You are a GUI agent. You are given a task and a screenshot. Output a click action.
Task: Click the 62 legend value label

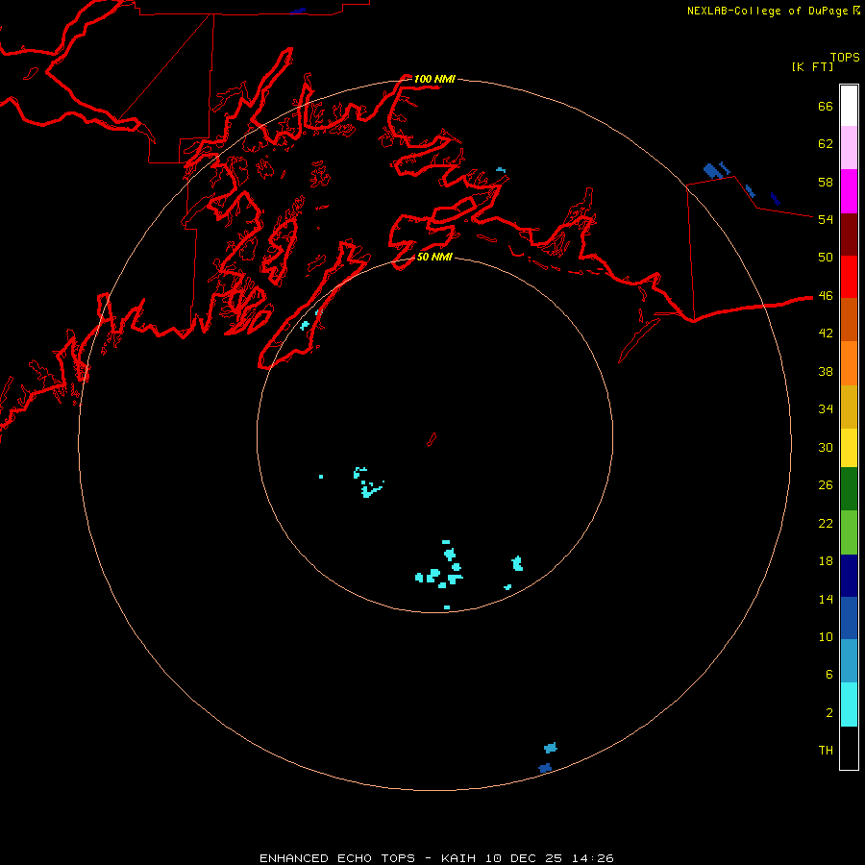point(826,144)
